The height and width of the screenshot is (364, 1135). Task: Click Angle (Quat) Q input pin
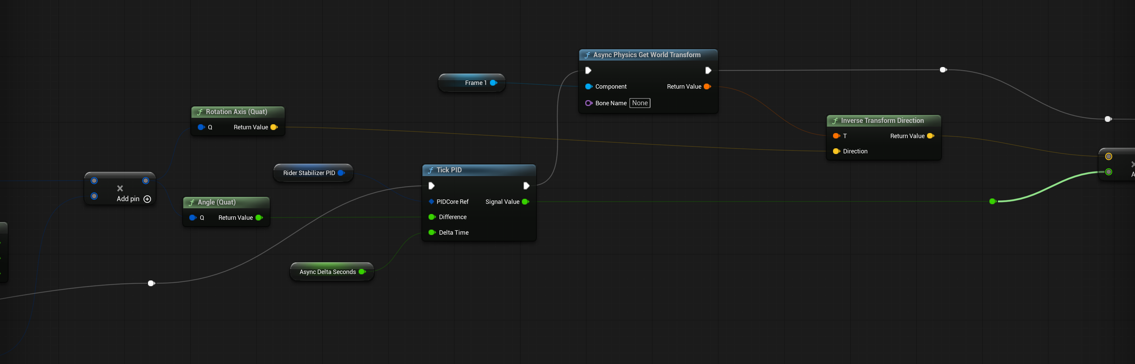[193, 218]
